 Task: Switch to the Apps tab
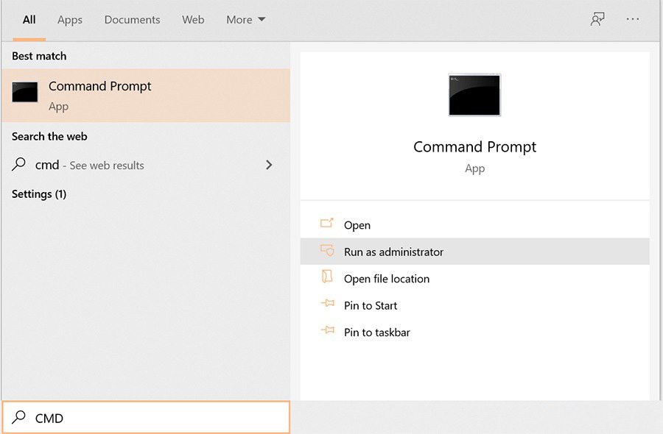70,20
